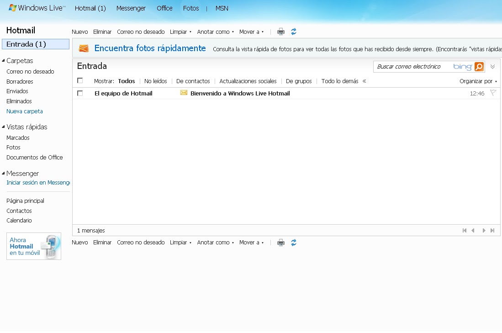The height and width of the screenshot is (333, 502).
Task: Click the orange envelope promo icon
Action: click(84, 48)
